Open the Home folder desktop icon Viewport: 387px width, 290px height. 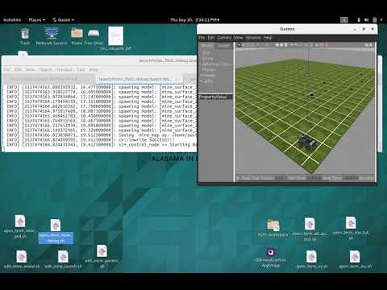[x=77, y=36]
